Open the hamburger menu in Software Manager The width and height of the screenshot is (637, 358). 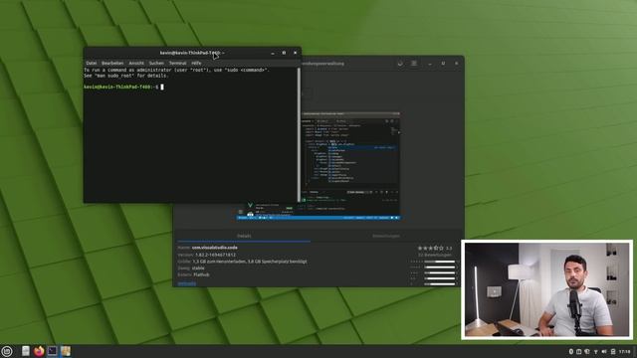[414, 64]
